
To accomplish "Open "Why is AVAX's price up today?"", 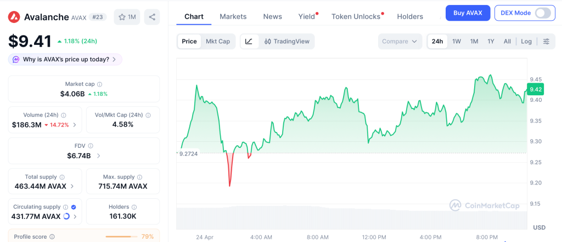I will (65, 59).
